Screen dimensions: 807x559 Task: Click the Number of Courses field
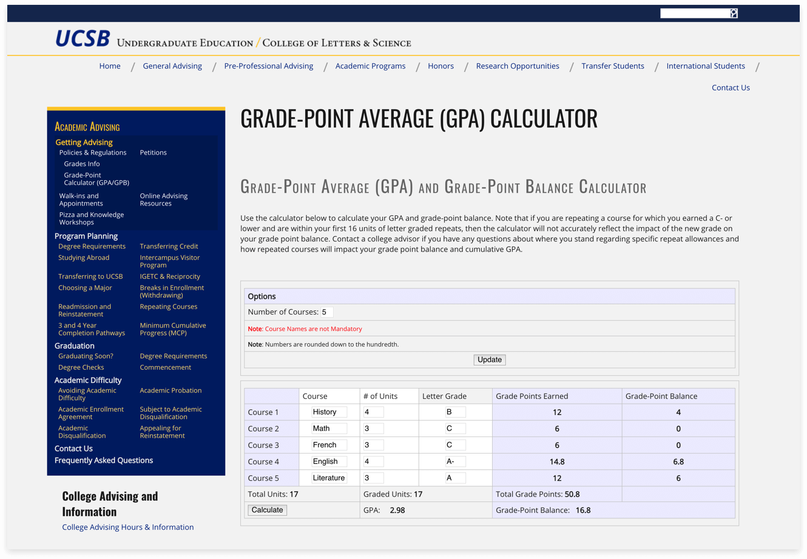click(x=326, y=312)
